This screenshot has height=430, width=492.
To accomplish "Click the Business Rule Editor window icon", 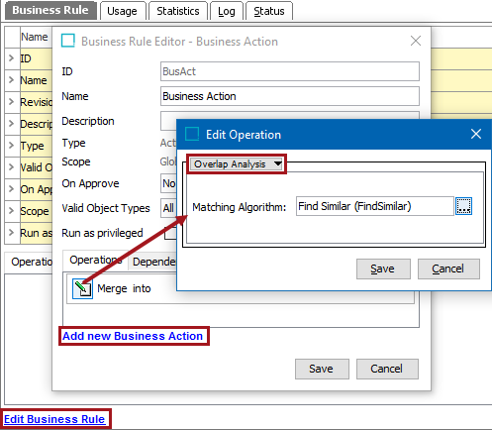I will pos(68,41).
